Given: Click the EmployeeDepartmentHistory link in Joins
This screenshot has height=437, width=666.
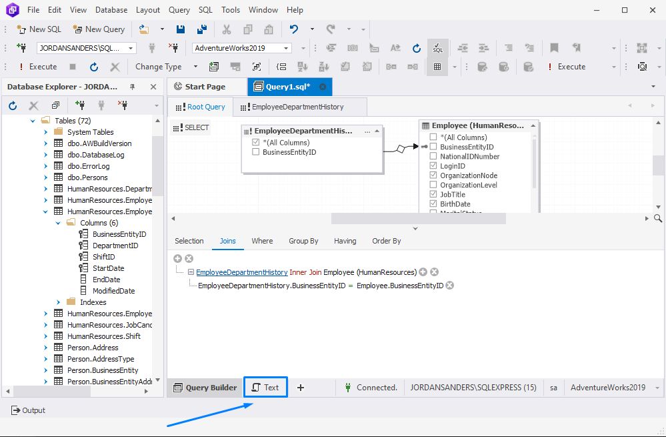Looking at the screenshot, I should pyautogui.click(x=242, y=272).
